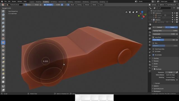Select the Crease brush tool
The image size is (179, 101).
pyautogui.click(x=3, y=35)
